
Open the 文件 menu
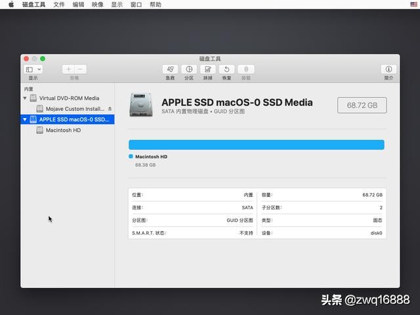pyautogui.click(x=58, y=4)
